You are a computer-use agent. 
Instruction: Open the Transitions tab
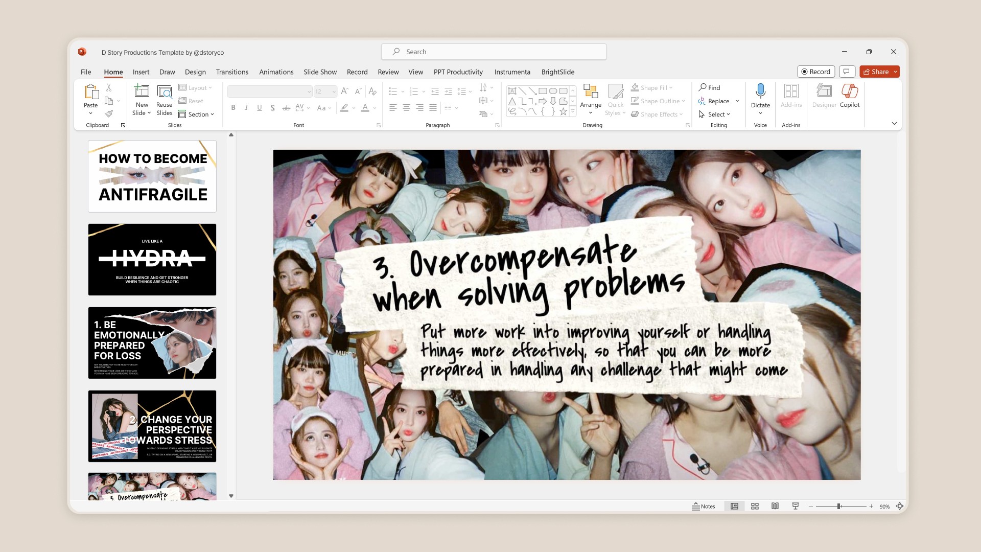(x=232, y=72)
